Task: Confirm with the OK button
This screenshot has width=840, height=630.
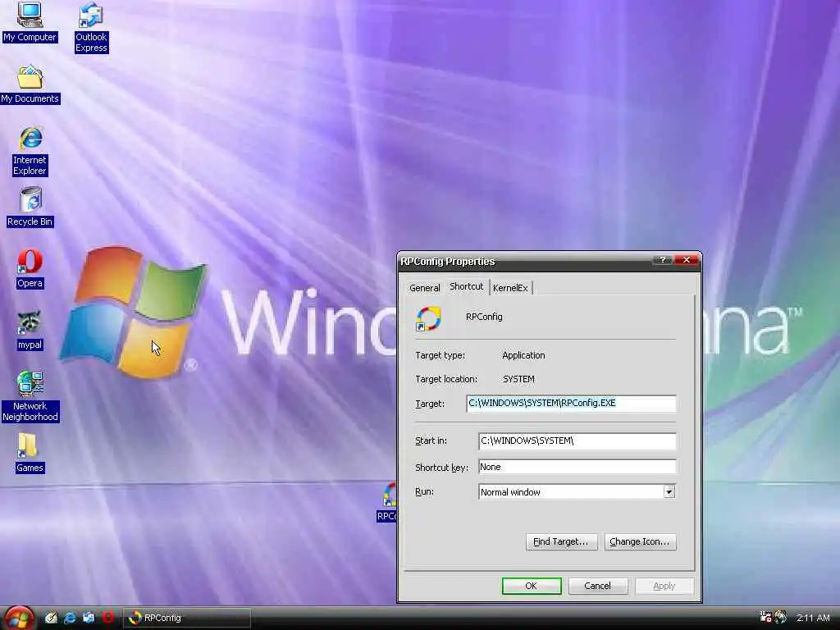Action: pos(532,586)
